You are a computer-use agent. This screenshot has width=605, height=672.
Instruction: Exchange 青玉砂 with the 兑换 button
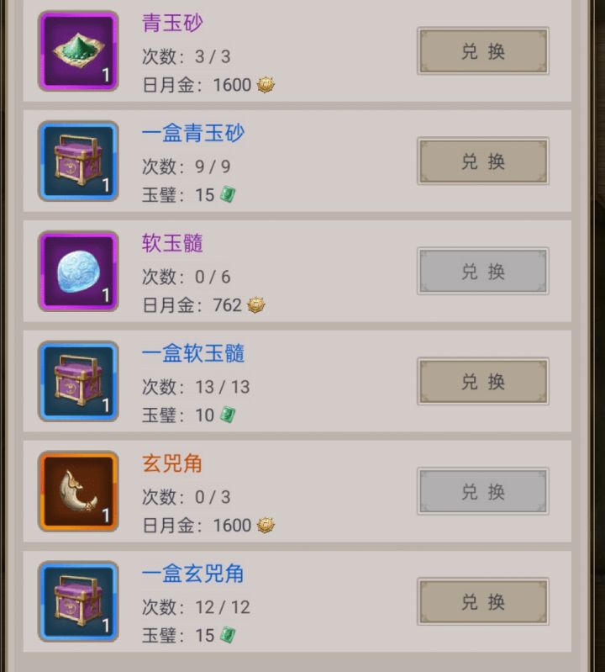tap(483, 51)
